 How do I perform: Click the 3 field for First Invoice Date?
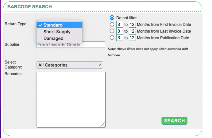click(x=120, y=24)
